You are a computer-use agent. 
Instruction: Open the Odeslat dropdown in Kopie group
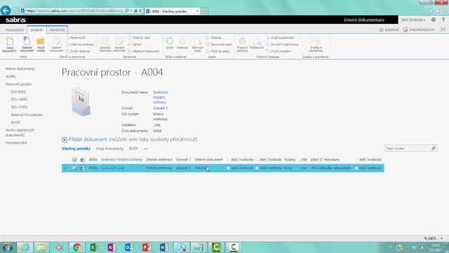(215, 37)
